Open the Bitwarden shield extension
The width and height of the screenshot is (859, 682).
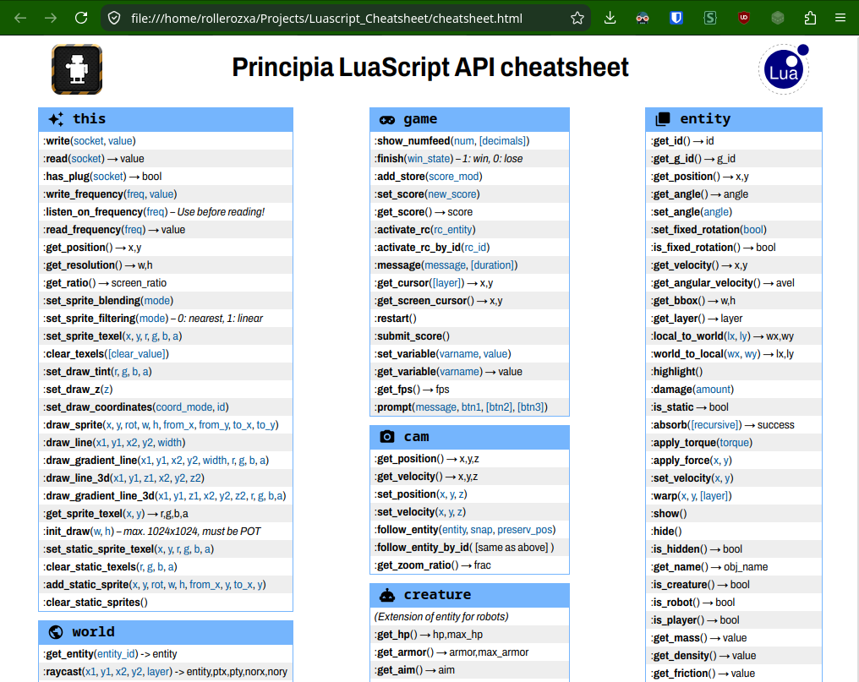coord(676,18)
